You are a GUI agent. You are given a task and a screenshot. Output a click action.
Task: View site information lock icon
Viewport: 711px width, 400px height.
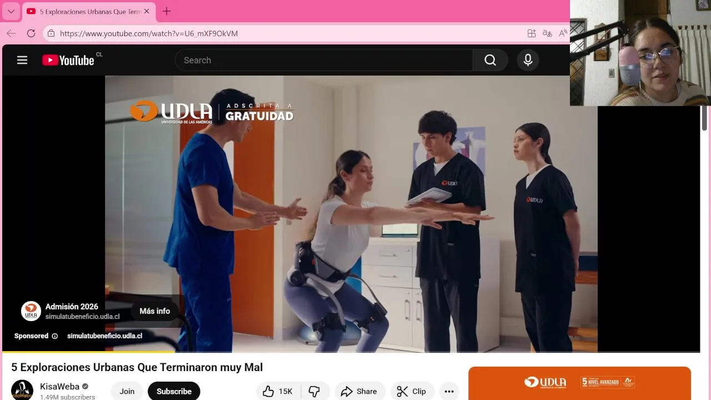(51, 33)
